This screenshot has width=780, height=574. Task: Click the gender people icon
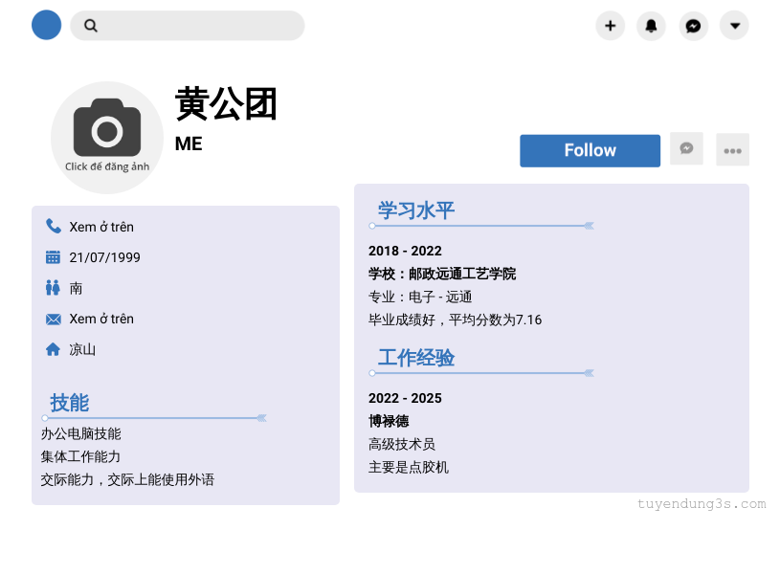(54, 288)
